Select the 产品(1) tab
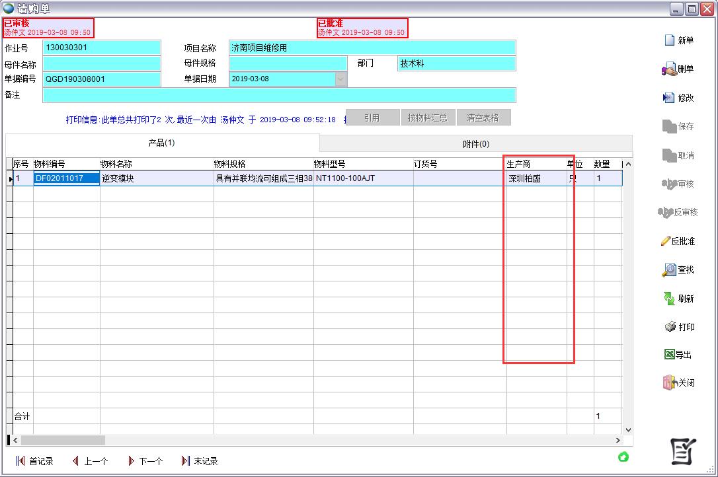The width and height of the screenshot is (718, 477). [161, 143]
